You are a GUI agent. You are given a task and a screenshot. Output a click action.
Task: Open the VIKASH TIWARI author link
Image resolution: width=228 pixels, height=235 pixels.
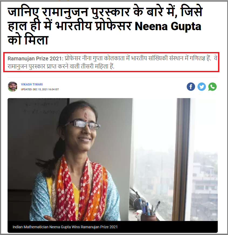tap(32, 84)
